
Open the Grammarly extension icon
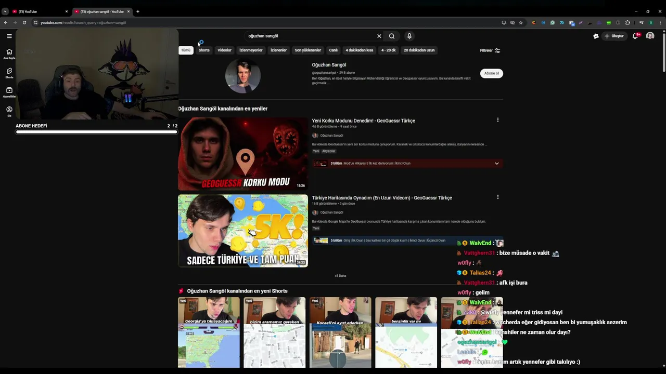coord(553,22)
